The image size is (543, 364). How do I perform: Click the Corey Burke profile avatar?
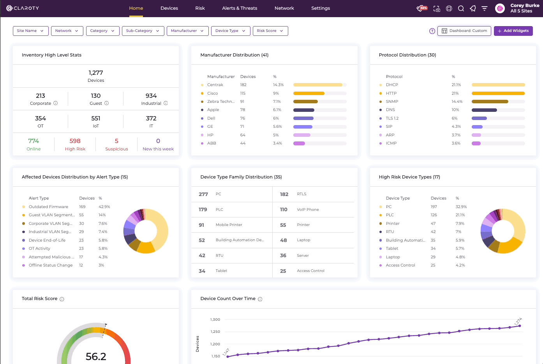pos(500,8)
